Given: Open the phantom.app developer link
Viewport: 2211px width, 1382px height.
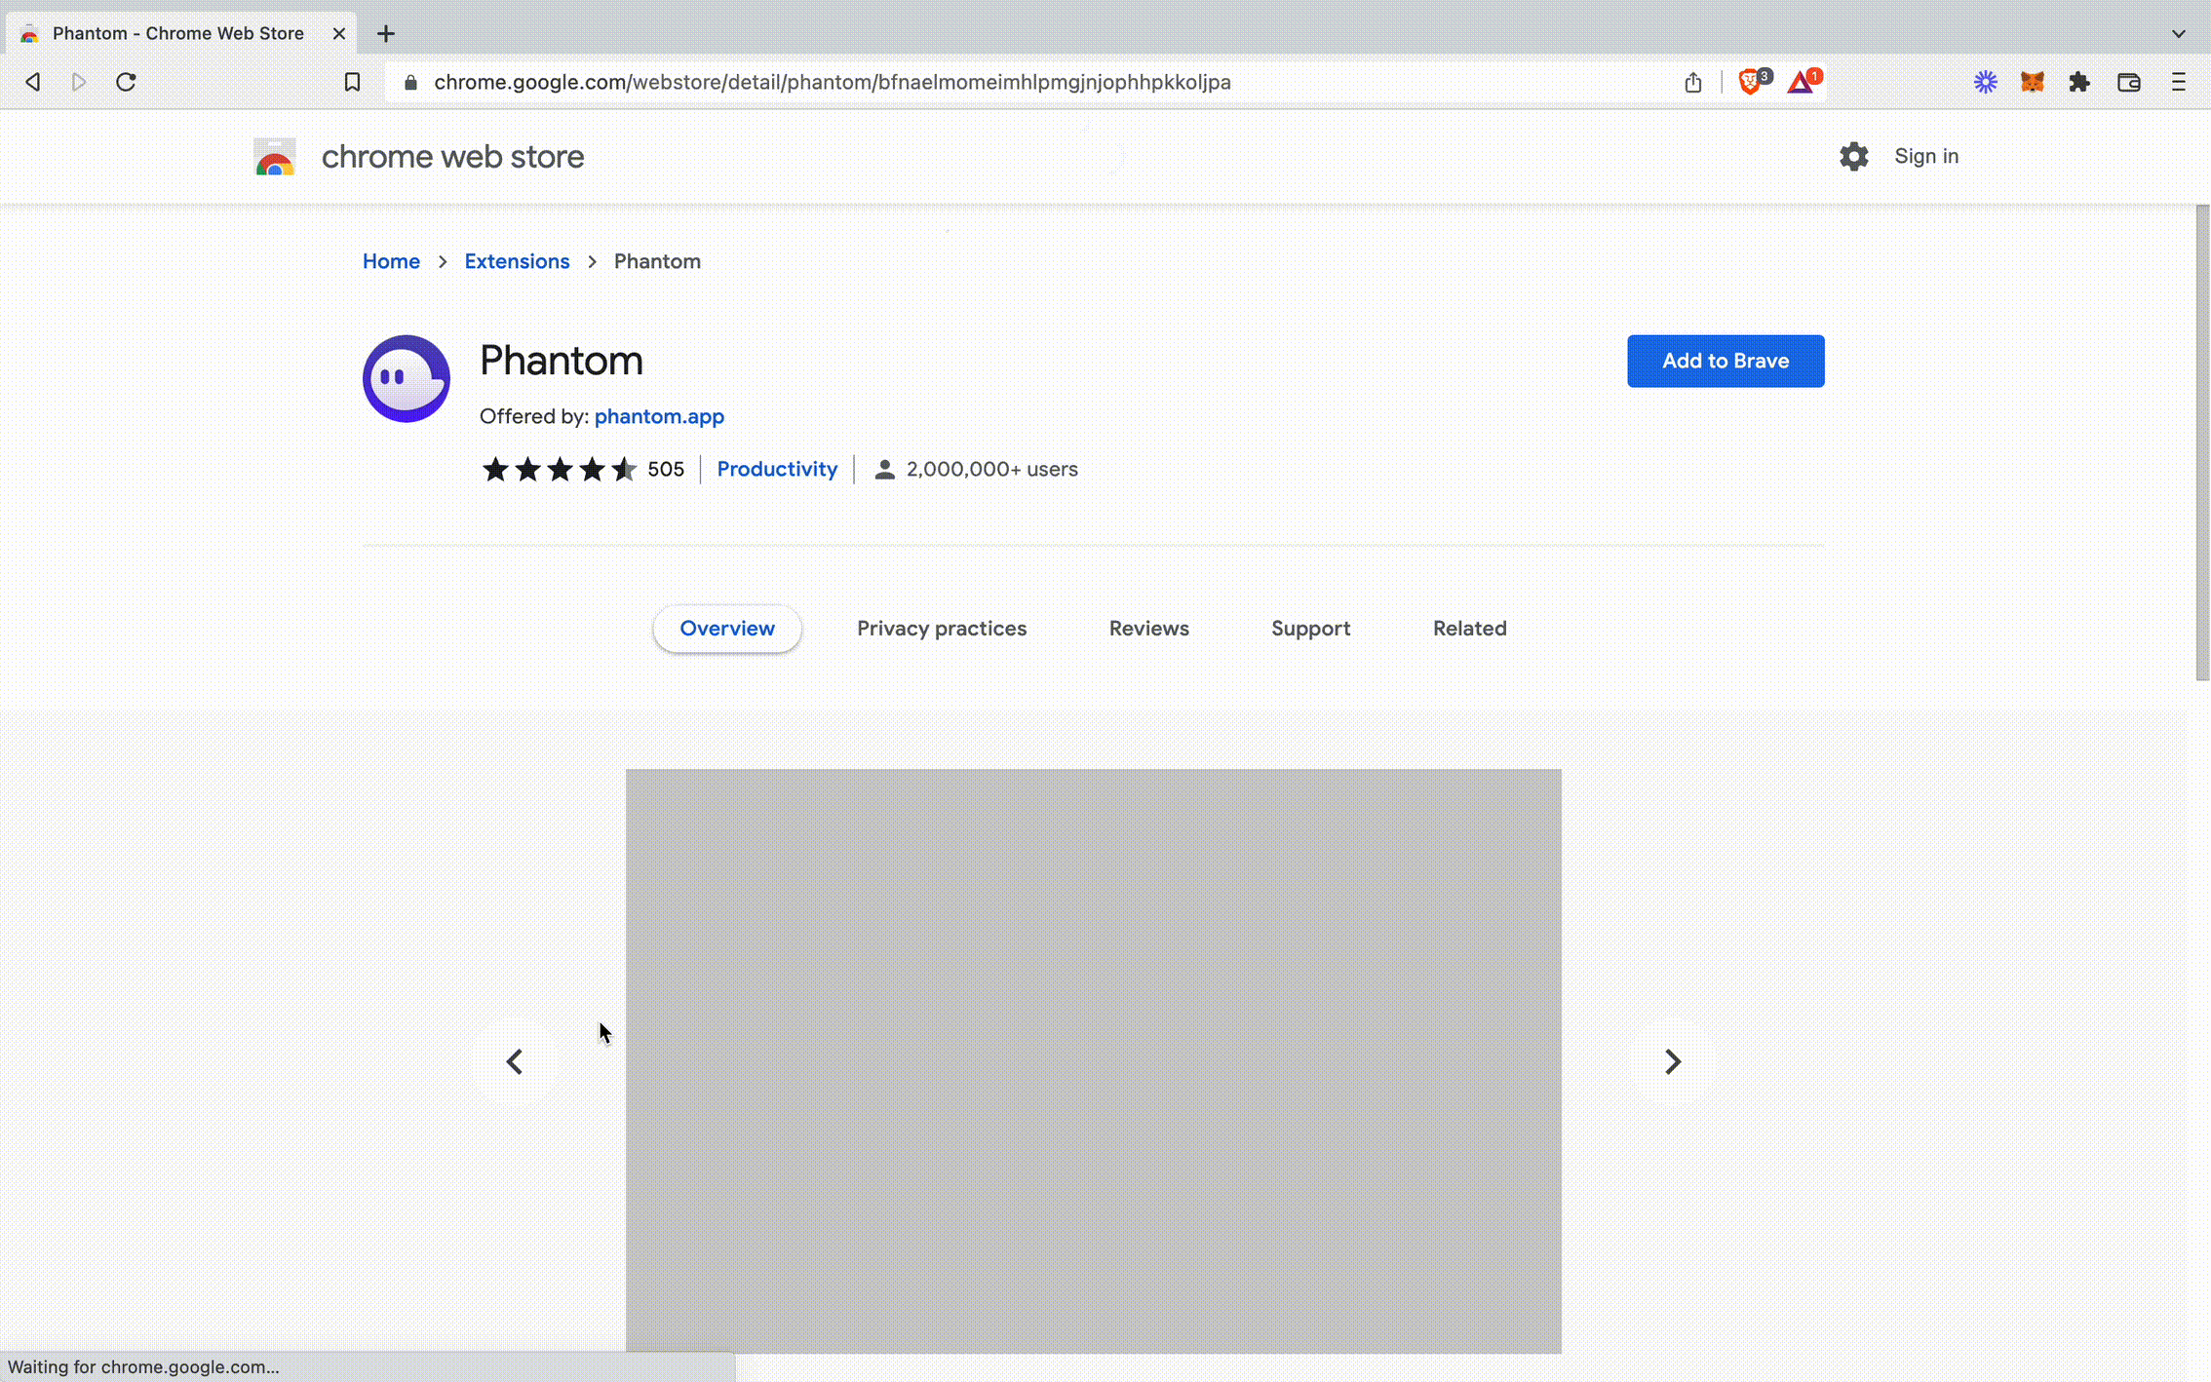Looking at the screenshot, I should coord(659,416).
